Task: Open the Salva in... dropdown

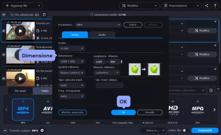Action: pos(153,130)
